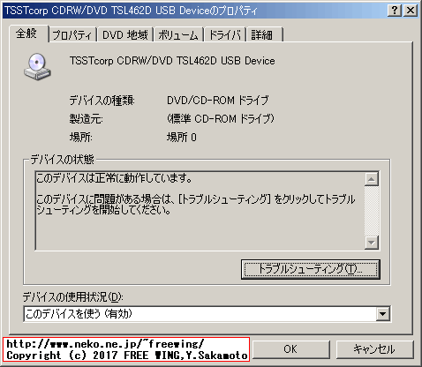422x367 pixels.
Task: Open the DVD 地域 tab
Action: 125,35
